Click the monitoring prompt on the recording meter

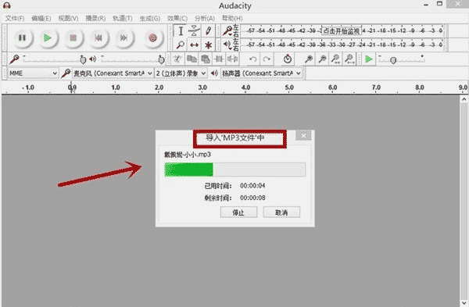click(x=342, y=30)
